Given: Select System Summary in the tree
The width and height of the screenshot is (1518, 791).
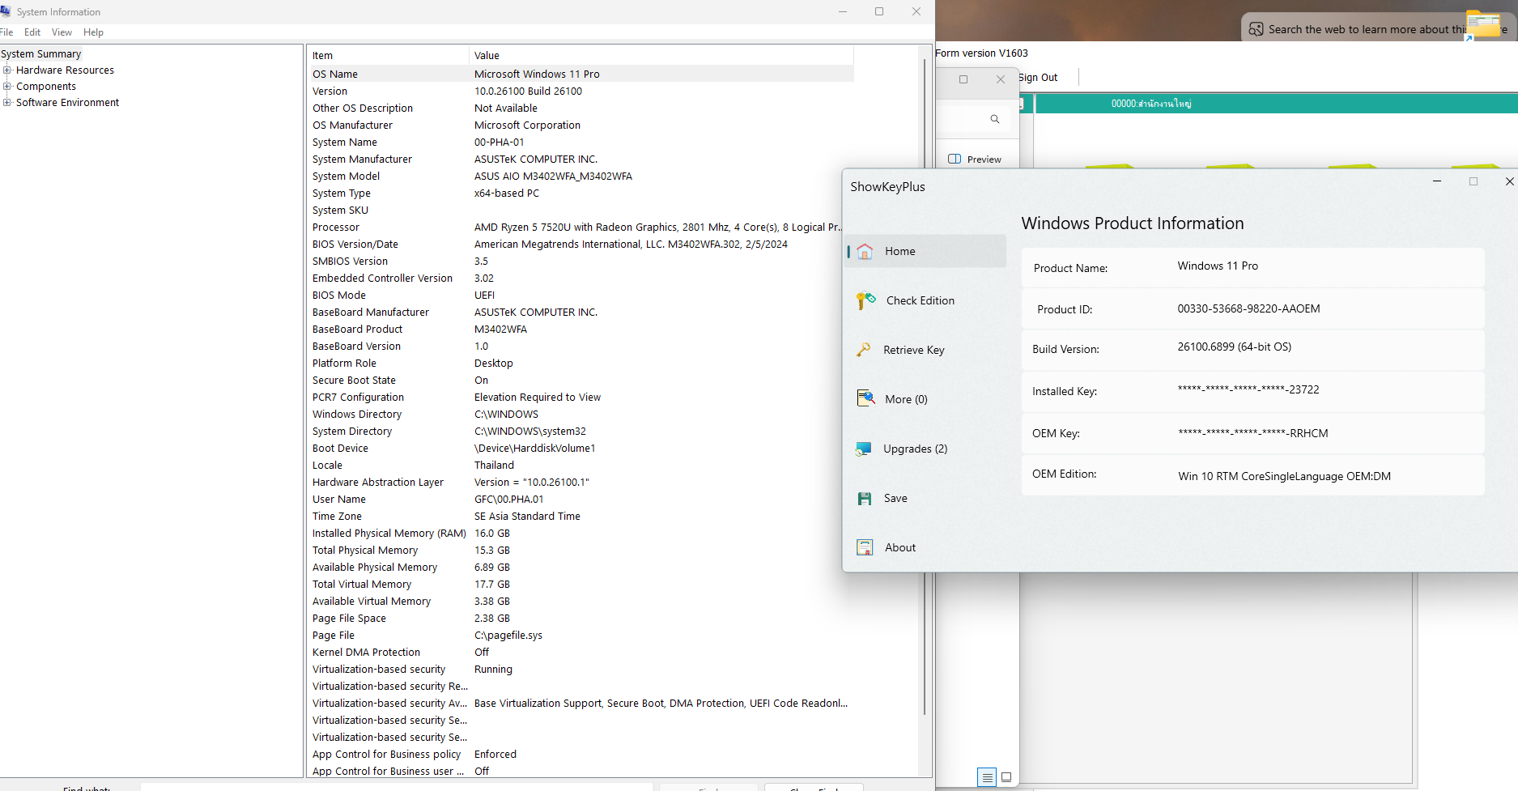Looking at the screenshot, I should pyautogui.click(x=41, y=54).
